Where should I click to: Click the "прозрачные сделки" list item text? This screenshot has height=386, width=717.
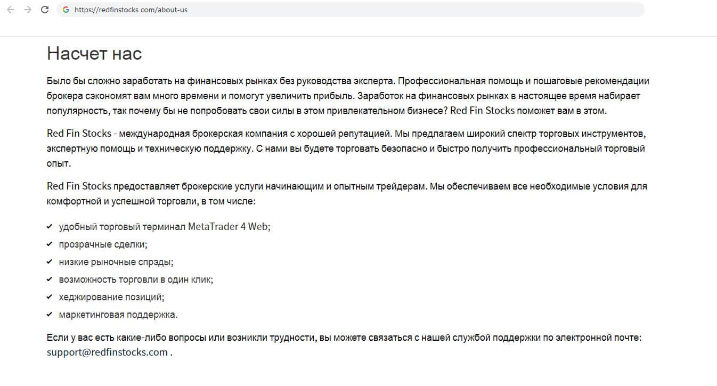pyautogui.click(x=103, y=244)
